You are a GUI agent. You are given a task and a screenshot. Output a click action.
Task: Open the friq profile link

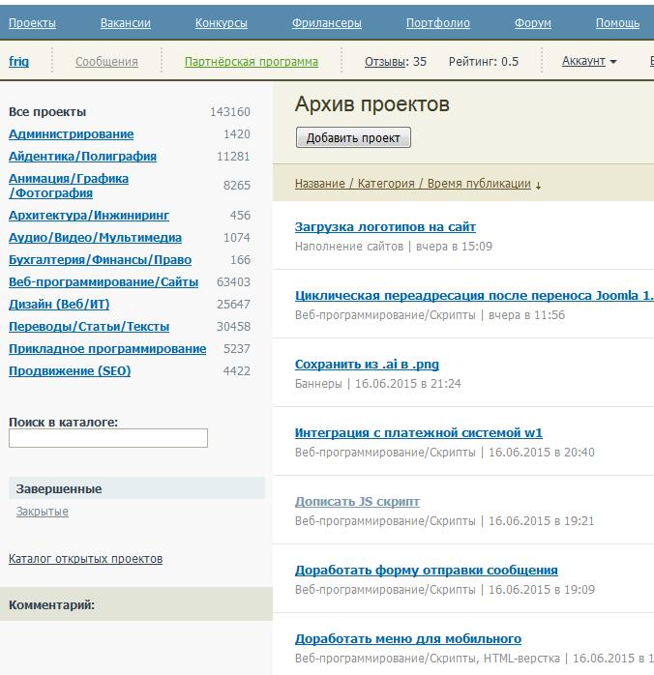click(x=18, y=62)
